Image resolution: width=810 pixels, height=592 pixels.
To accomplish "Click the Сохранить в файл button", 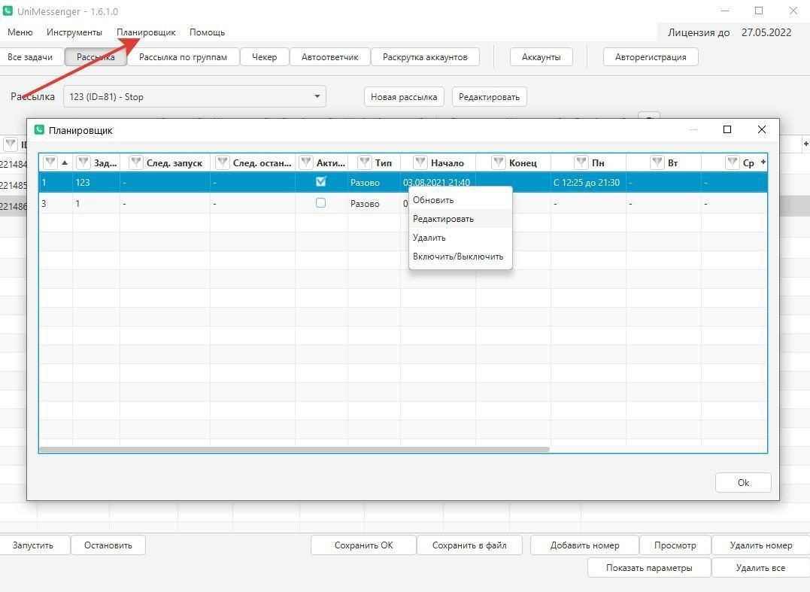I will [x=469, y=545].
